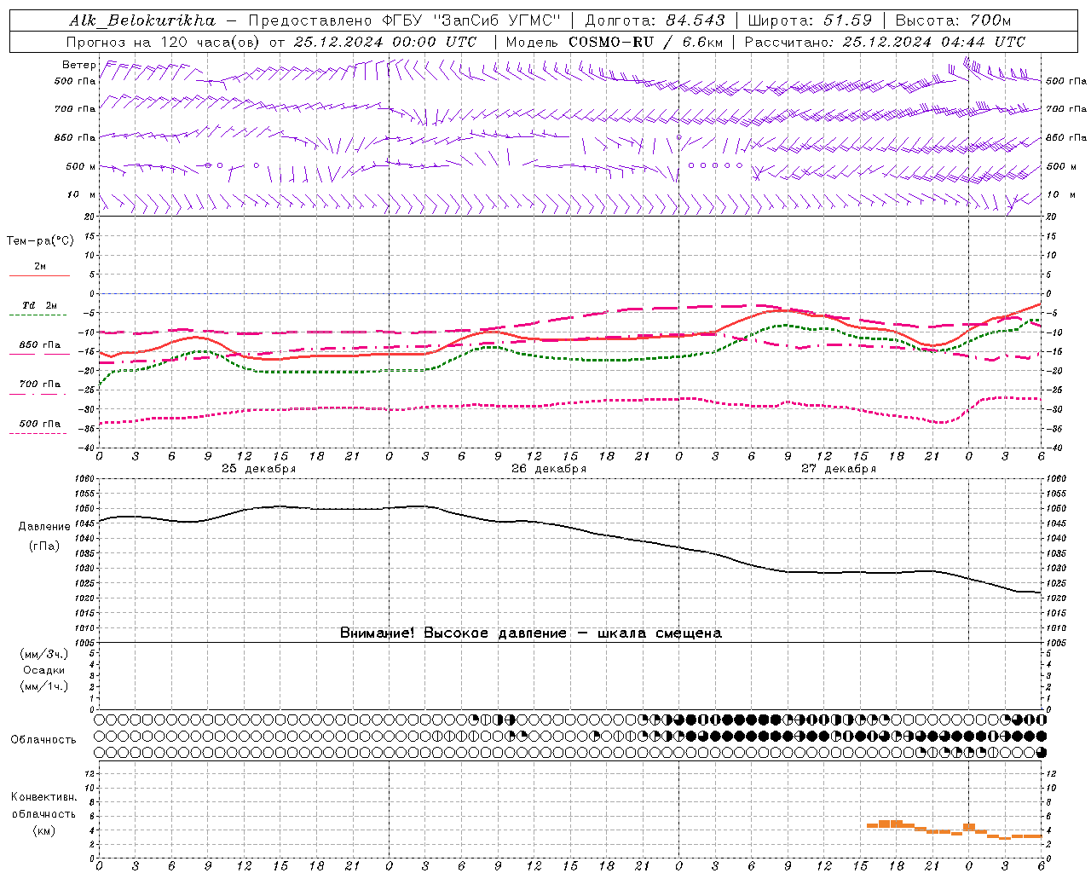Click the longitude value Долгота: 84.543

pos(655,20)
